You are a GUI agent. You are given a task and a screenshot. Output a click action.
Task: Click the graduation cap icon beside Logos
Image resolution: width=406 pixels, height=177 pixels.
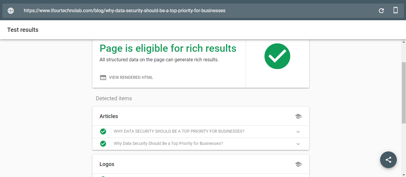click(298, 164)
